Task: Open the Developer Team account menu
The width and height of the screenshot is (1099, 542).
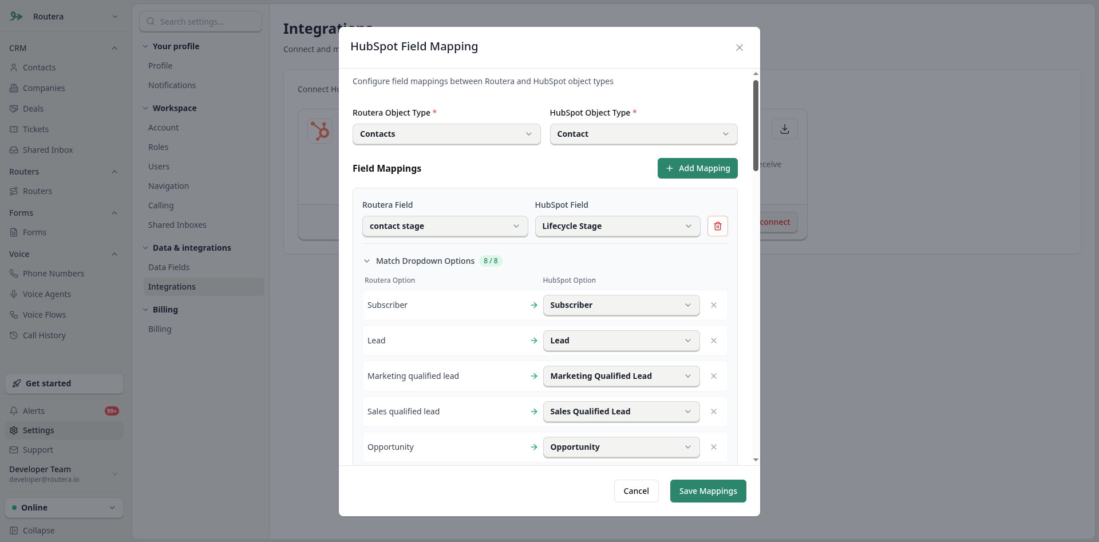Action: click(x=64, y=474)
